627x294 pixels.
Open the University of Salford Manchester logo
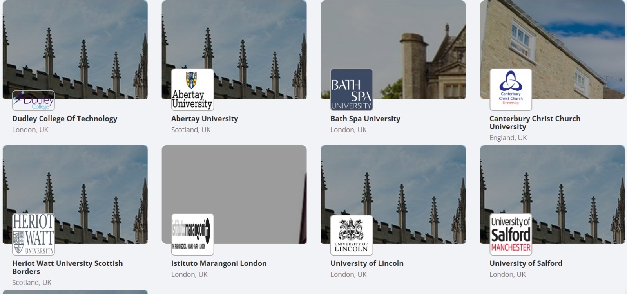point(511,234)
